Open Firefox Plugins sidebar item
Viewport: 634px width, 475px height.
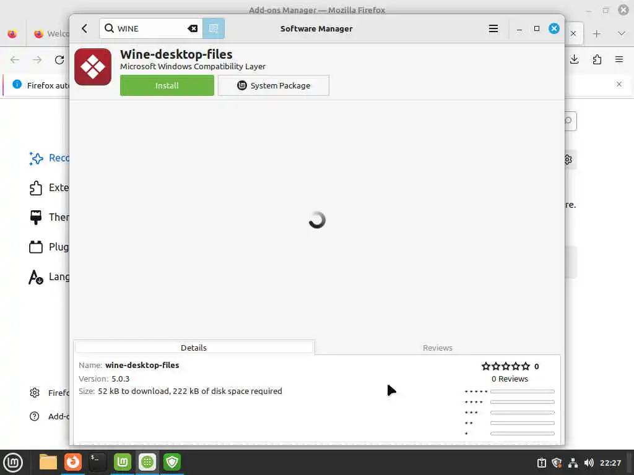coord(48,247)
